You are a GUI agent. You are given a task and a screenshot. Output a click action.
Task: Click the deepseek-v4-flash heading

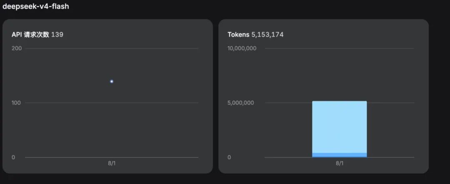pyautogui.click(x=35, y=6)
